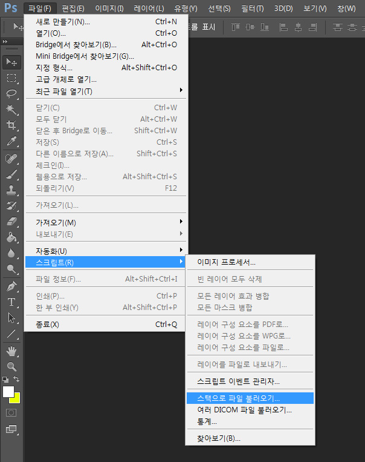Select the Magic Wand tool
The height and width of the screenshot is (462, 365).
[11, 109]
